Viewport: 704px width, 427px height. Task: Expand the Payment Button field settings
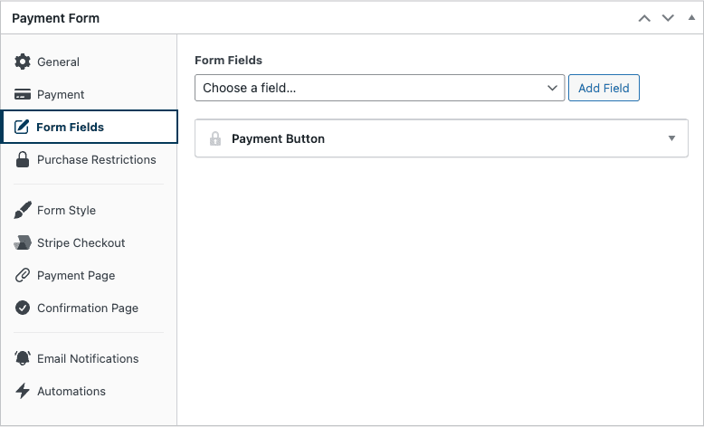(x=671, y=138)
